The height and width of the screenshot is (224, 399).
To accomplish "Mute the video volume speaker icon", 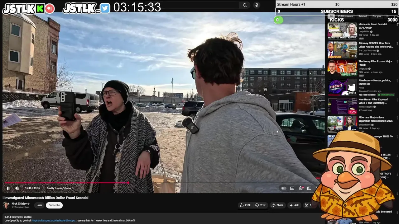I will (x=17, y=188).
